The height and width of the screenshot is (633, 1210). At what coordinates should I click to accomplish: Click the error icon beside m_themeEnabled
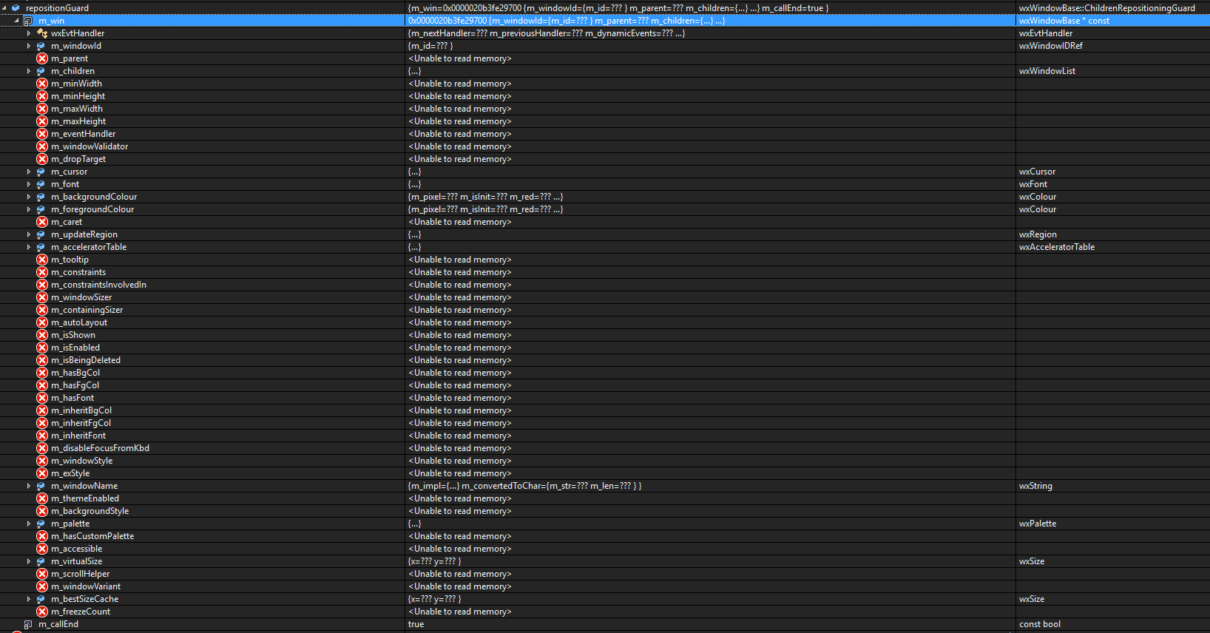coord(42,498)
